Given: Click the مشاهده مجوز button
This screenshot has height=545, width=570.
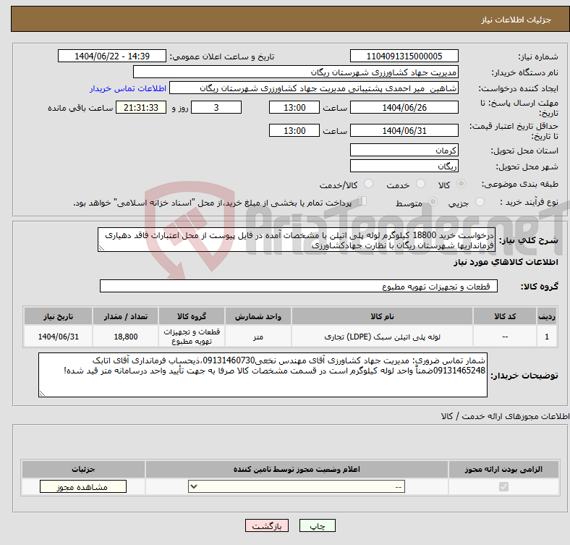Looking at the screenshot, I should pos(82,487).
